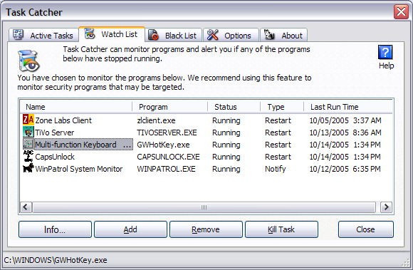Click the 10/13/2005 8:36 AM run time
This screenshot has height=270, width=413.
pyautogui.click(x=345, y=133)
